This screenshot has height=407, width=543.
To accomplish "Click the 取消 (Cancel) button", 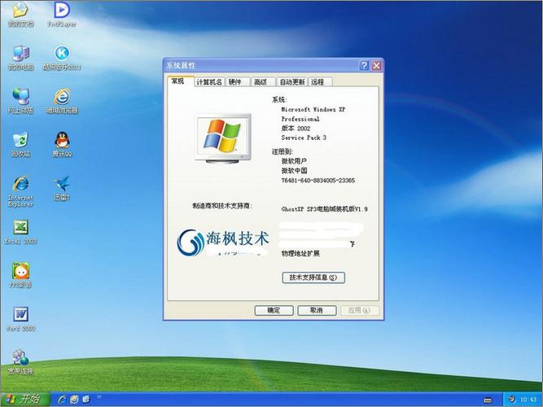I will 317,310.
